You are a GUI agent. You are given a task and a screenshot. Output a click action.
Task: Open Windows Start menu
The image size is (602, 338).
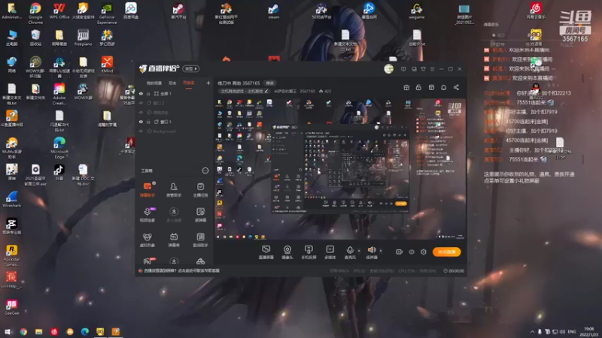tap(8, 331)
